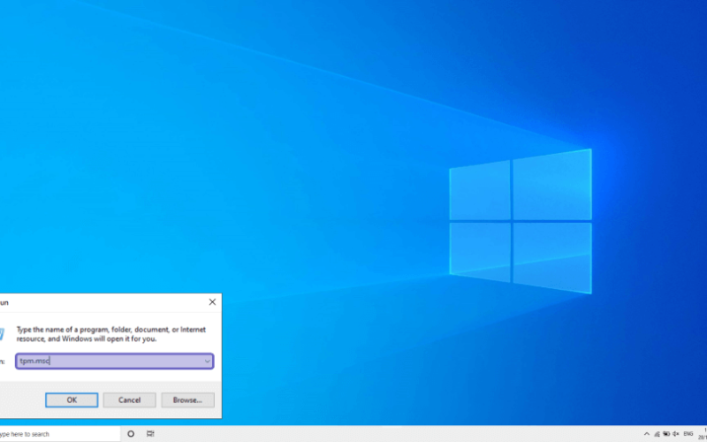Click the Run dialog description text

pos(111,334)
